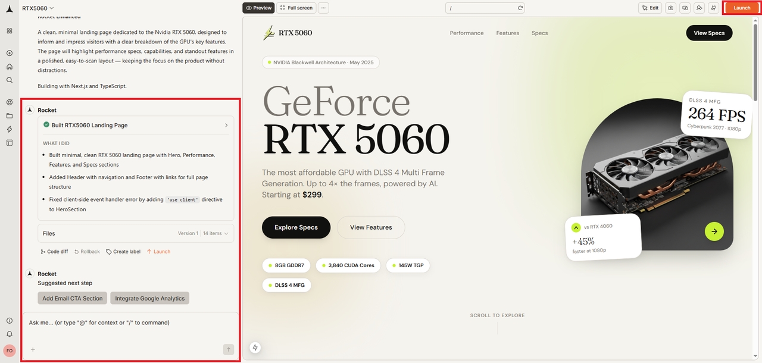
Task: Expand Built RTX5060 Landing Page chevron
Action: click(226, 126)
